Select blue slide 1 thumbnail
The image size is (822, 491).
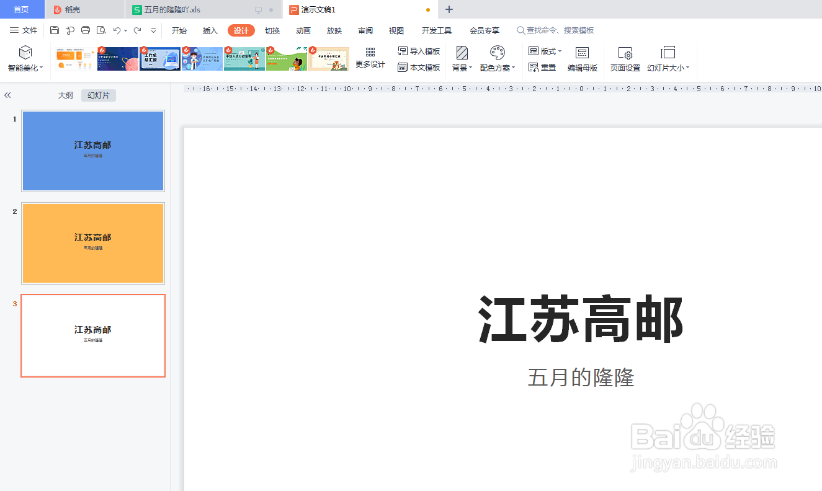point(93,151)
